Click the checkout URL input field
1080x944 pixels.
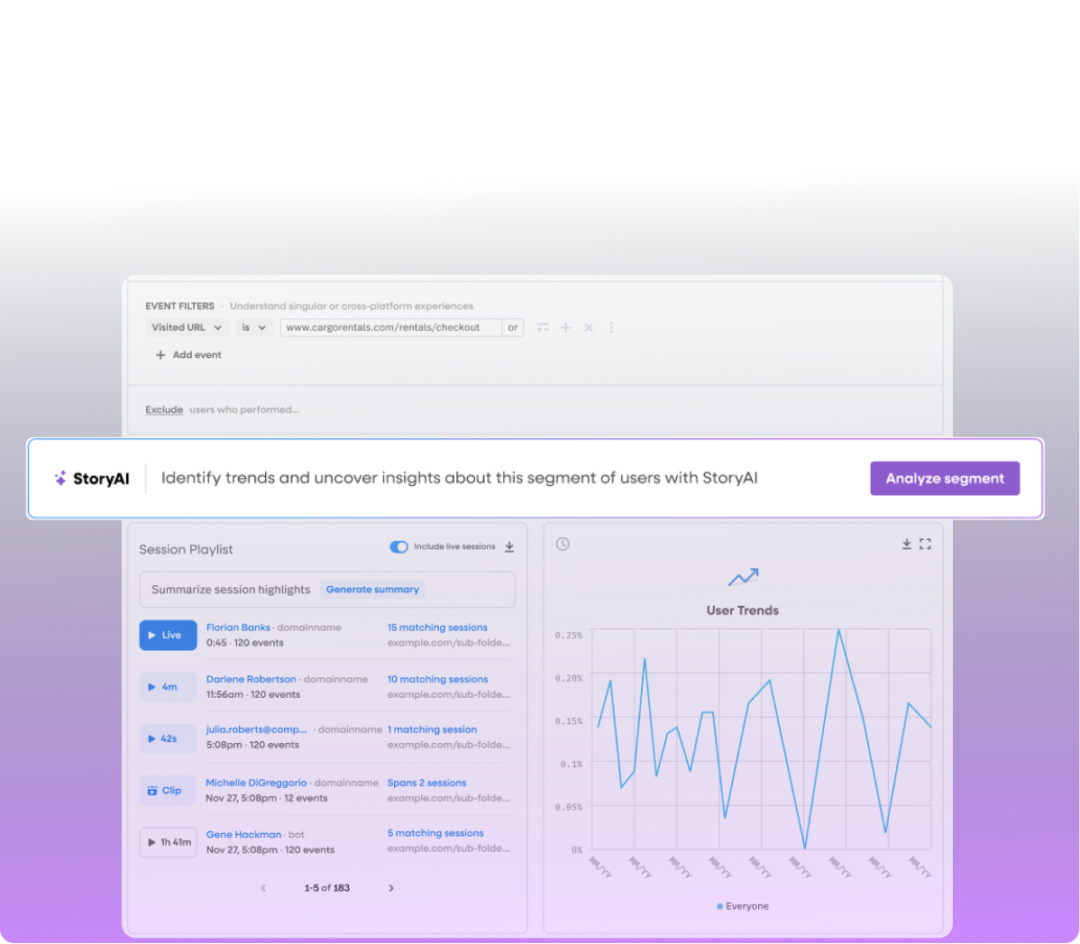tap(390, 327)
